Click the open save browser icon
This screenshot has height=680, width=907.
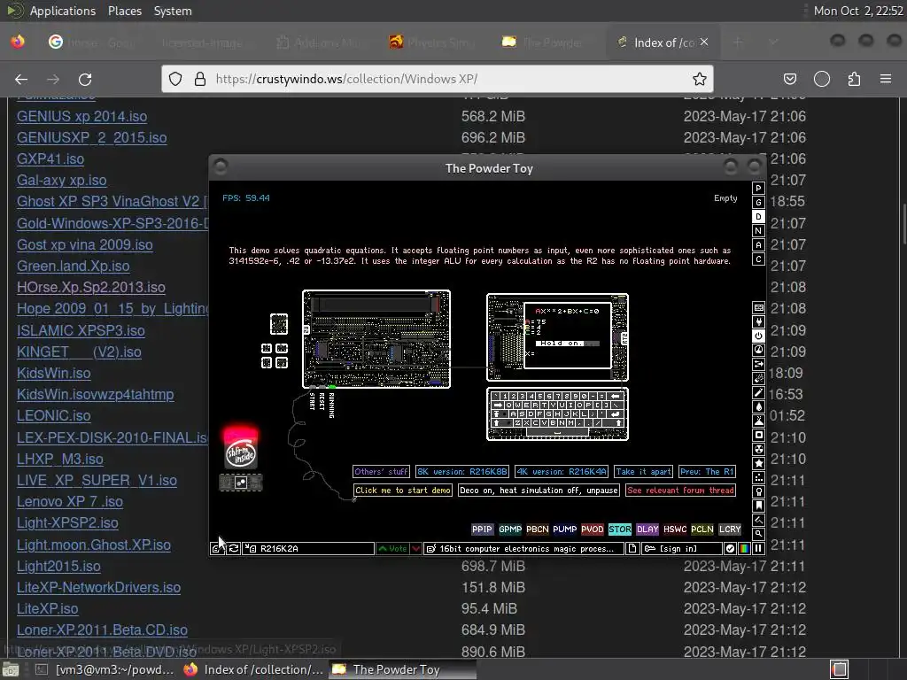pyautogui.click(x=216, y=548)
